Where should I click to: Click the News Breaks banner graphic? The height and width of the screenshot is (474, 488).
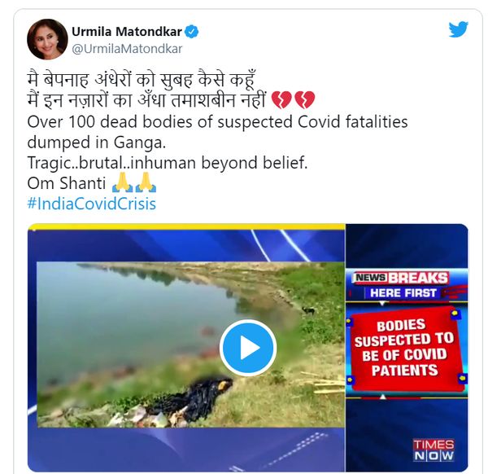402,278
